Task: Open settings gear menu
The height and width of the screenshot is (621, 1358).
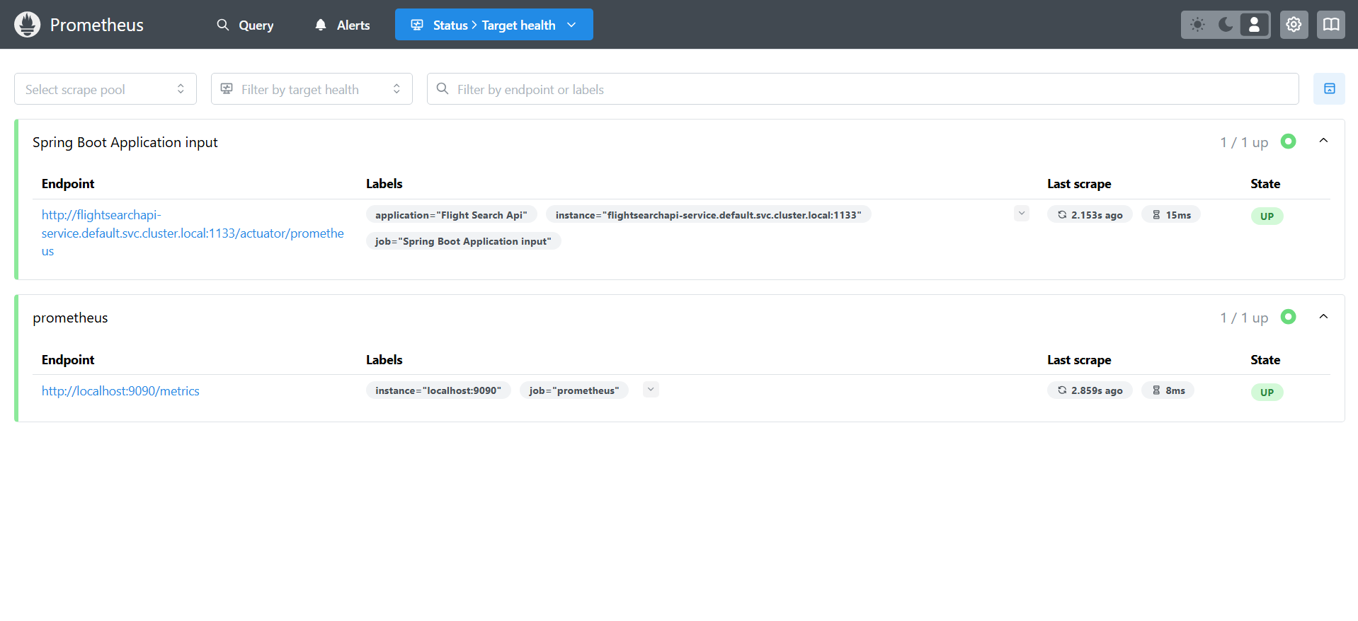Action: click(1294, 25)
